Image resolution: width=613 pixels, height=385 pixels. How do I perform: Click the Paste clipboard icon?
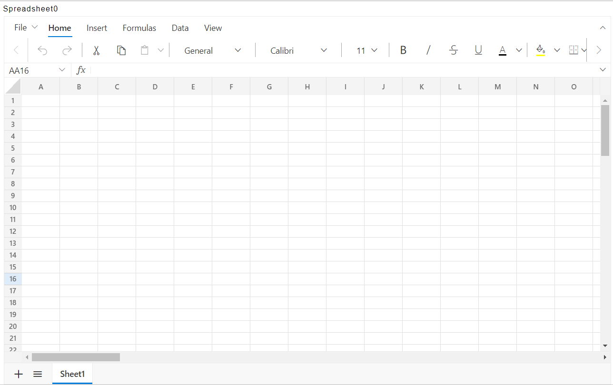[145, 50]
